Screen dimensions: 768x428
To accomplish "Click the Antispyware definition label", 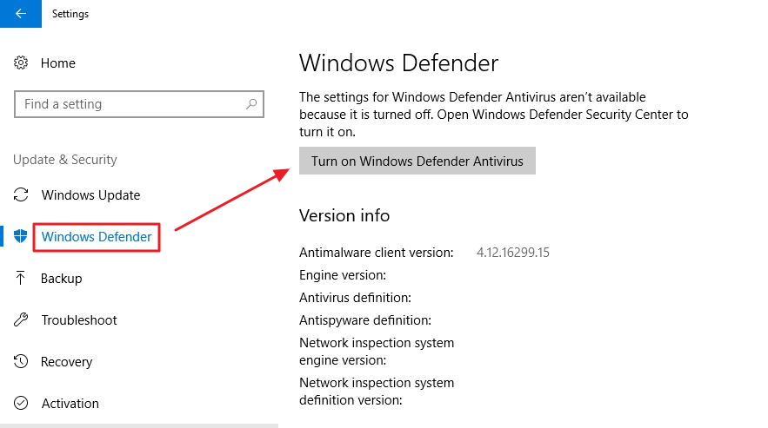I will (x=365, y=319).
